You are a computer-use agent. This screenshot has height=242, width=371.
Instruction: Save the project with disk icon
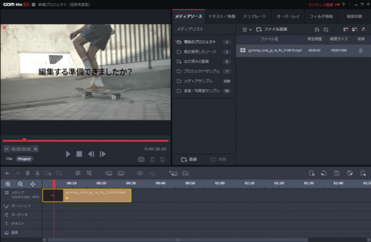(x=337, y=173)
